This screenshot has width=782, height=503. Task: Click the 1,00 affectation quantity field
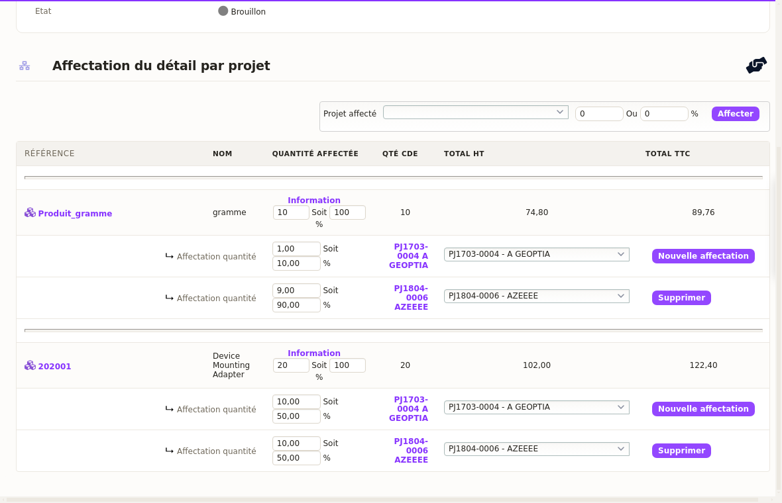[296, 248]
